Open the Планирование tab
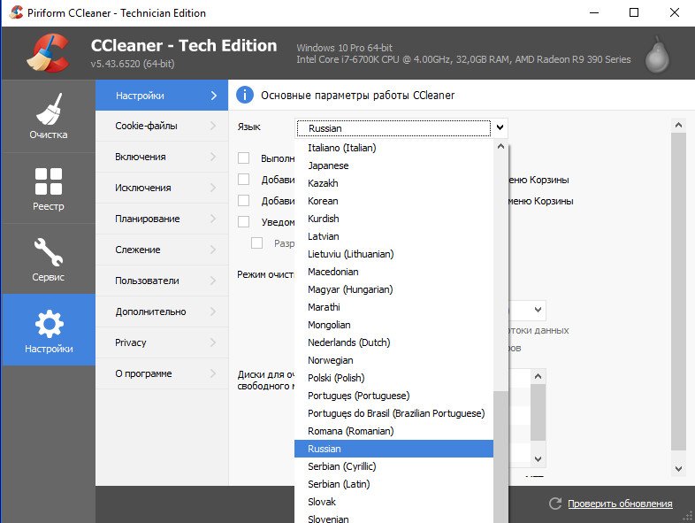The height and width of the screenshot is (523, 695). pyautogui.click(x=162, y=219)
